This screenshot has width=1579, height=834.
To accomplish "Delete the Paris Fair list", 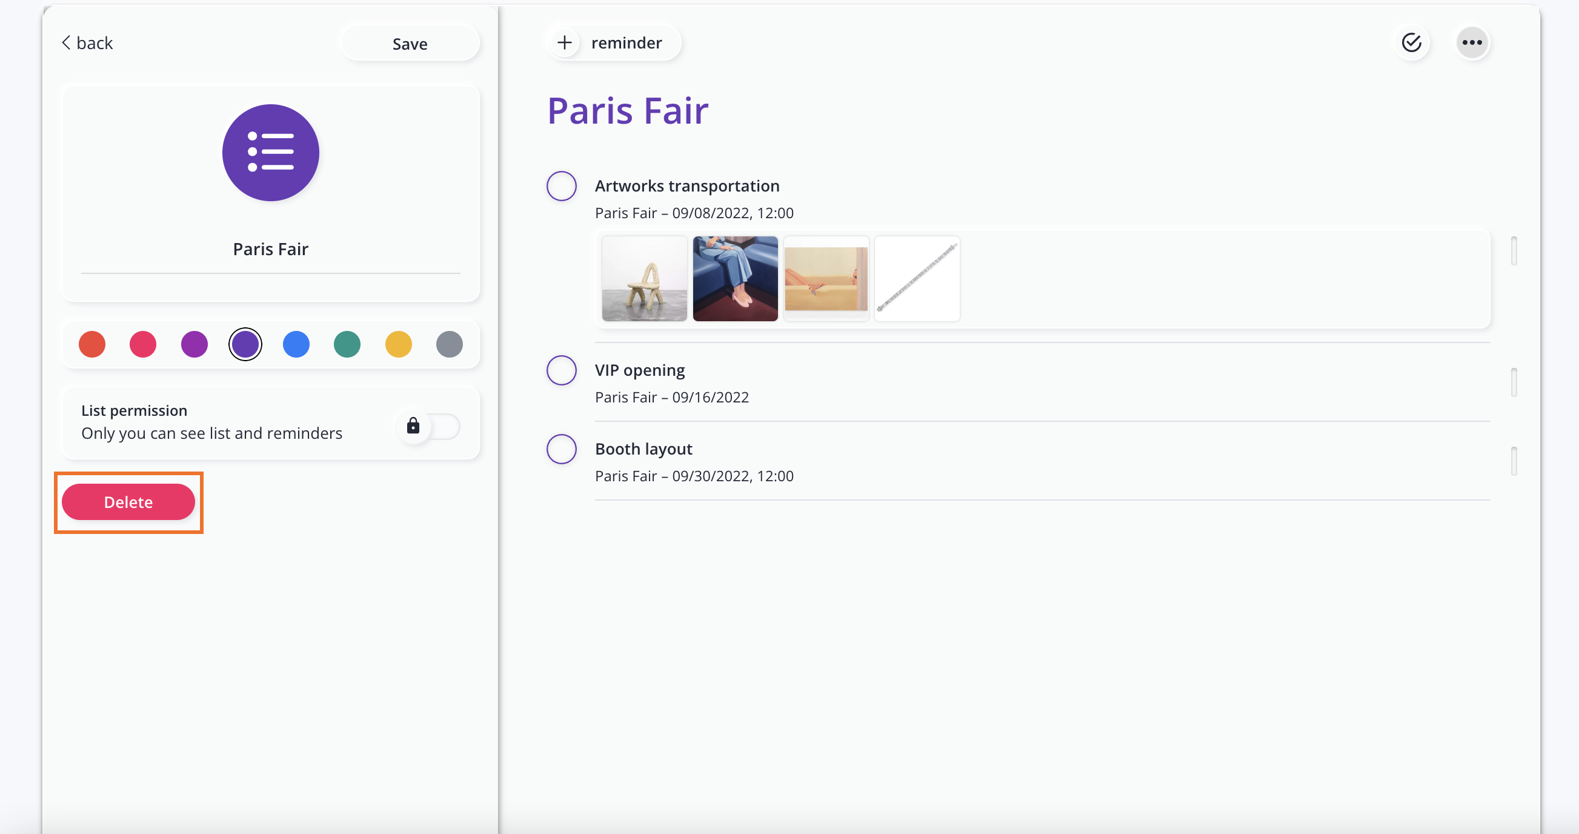I will point(128,502).
